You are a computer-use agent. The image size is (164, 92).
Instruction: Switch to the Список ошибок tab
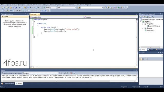click(x=8, y=84)
